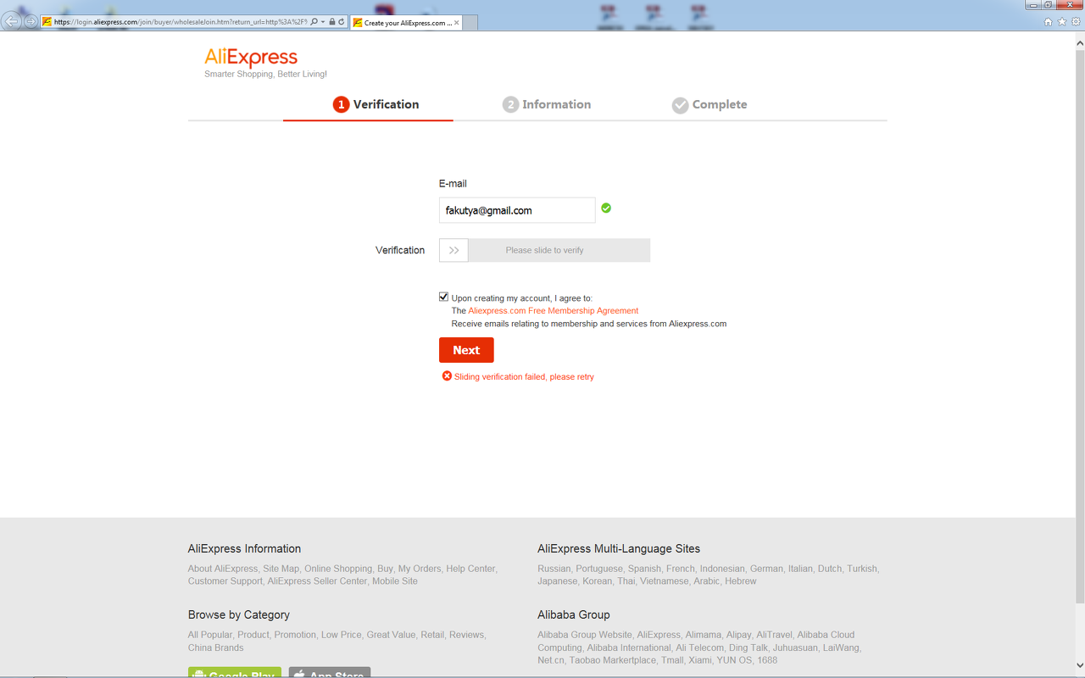Screen dimensions: 1085x678
Task: Open the App Store download badge
Action: tap(330, 673)
